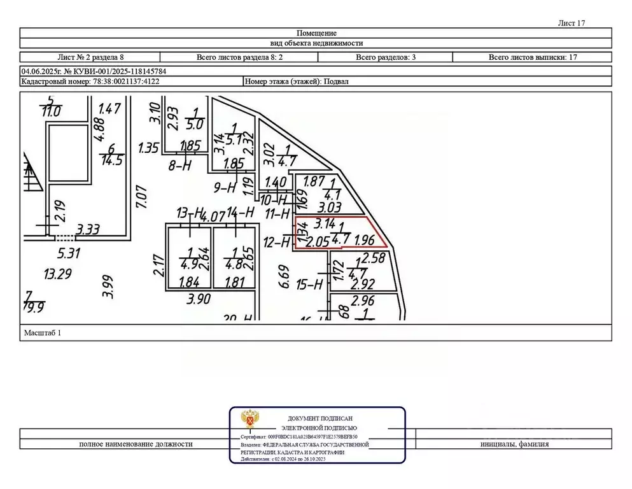The width and height of the screenshot is (632, 489).
Task: Click room label 8-Н on the plan
Action: pyautogui.click(x=180, y=165)
